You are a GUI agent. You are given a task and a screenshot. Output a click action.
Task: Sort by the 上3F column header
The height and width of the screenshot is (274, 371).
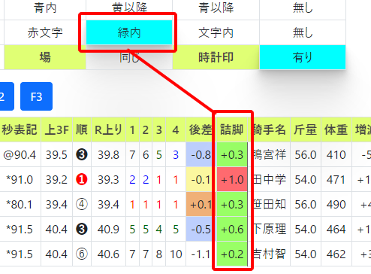(x=56, y=129)
